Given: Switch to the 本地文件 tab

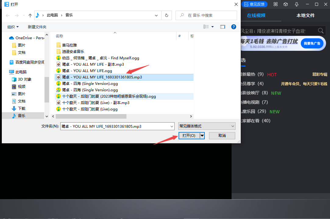Looking at the screenshot, I should point(305,15).
